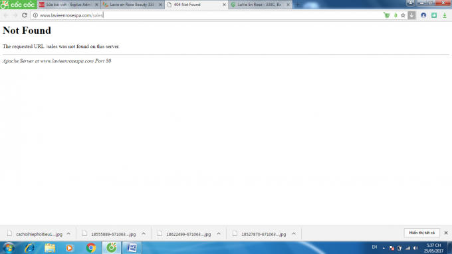
Task: Close the 404 Not Found tab
Action: (224, 5)
